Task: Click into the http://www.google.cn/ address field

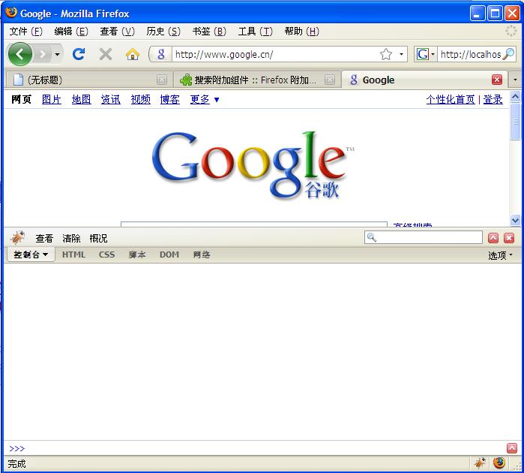Action: (x=276, y=54)
